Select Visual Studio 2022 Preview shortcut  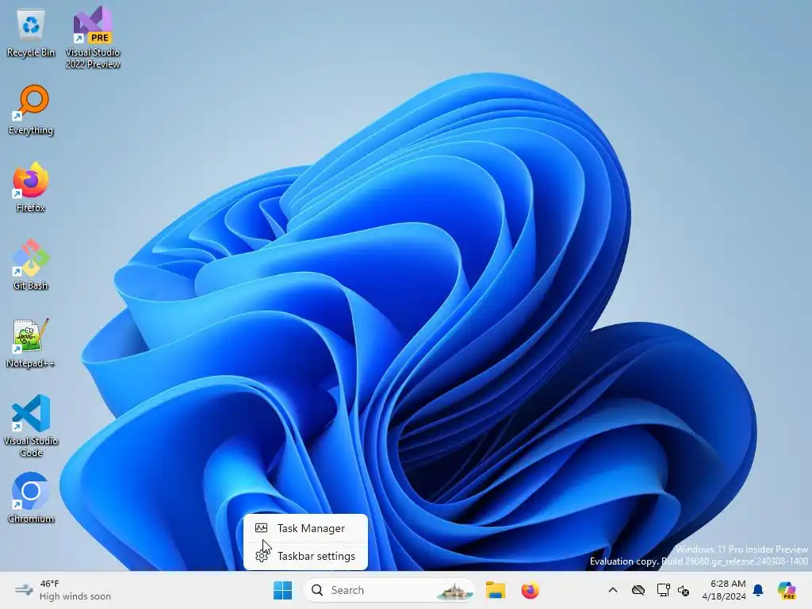(93, 37)
